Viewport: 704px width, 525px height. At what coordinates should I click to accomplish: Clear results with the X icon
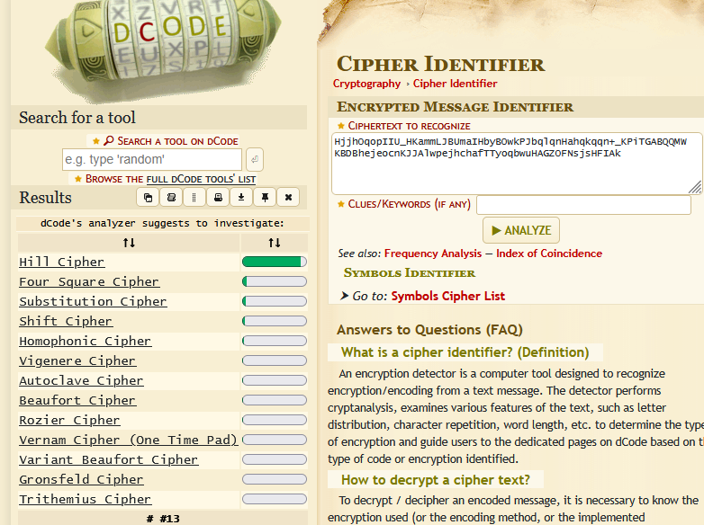click(288, 197)
